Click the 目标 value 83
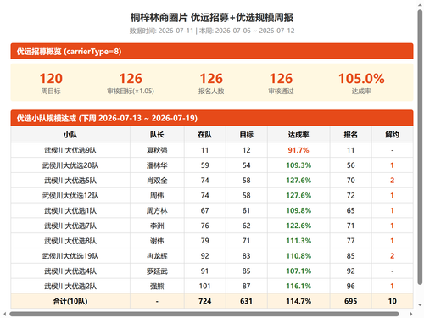 [x=247, y=256]
